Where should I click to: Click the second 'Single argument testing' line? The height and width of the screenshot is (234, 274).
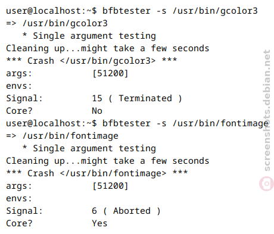[x=89, y=148]
